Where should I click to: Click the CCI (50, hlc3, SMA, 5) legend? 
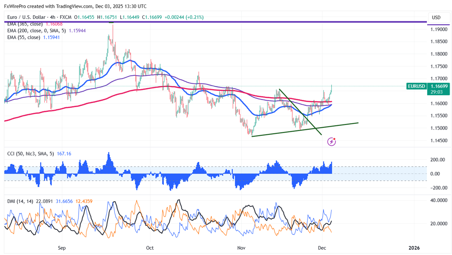click(31, 154)
